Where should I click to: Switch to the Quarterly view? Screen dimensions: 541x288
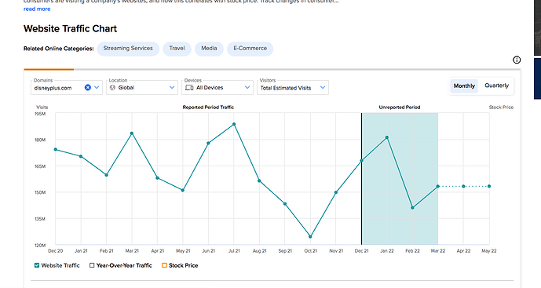(x=496, y=86)
